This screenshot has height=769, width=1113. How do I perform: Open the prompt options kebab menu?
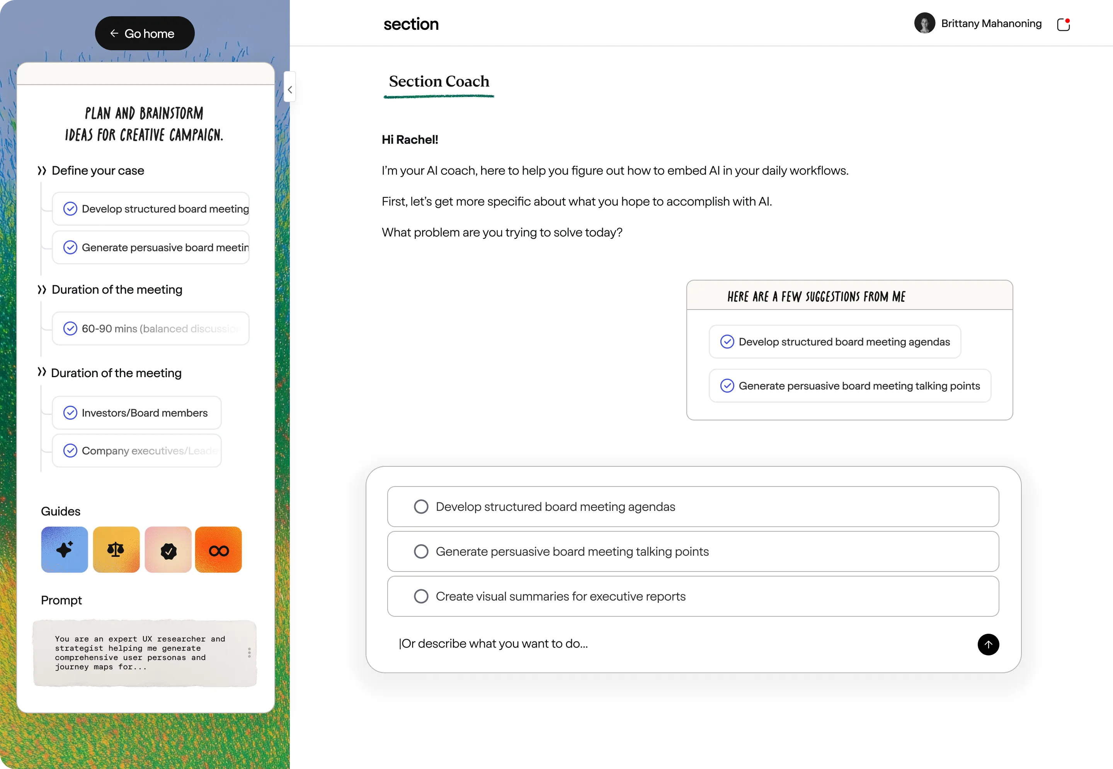tap(249, 653)
